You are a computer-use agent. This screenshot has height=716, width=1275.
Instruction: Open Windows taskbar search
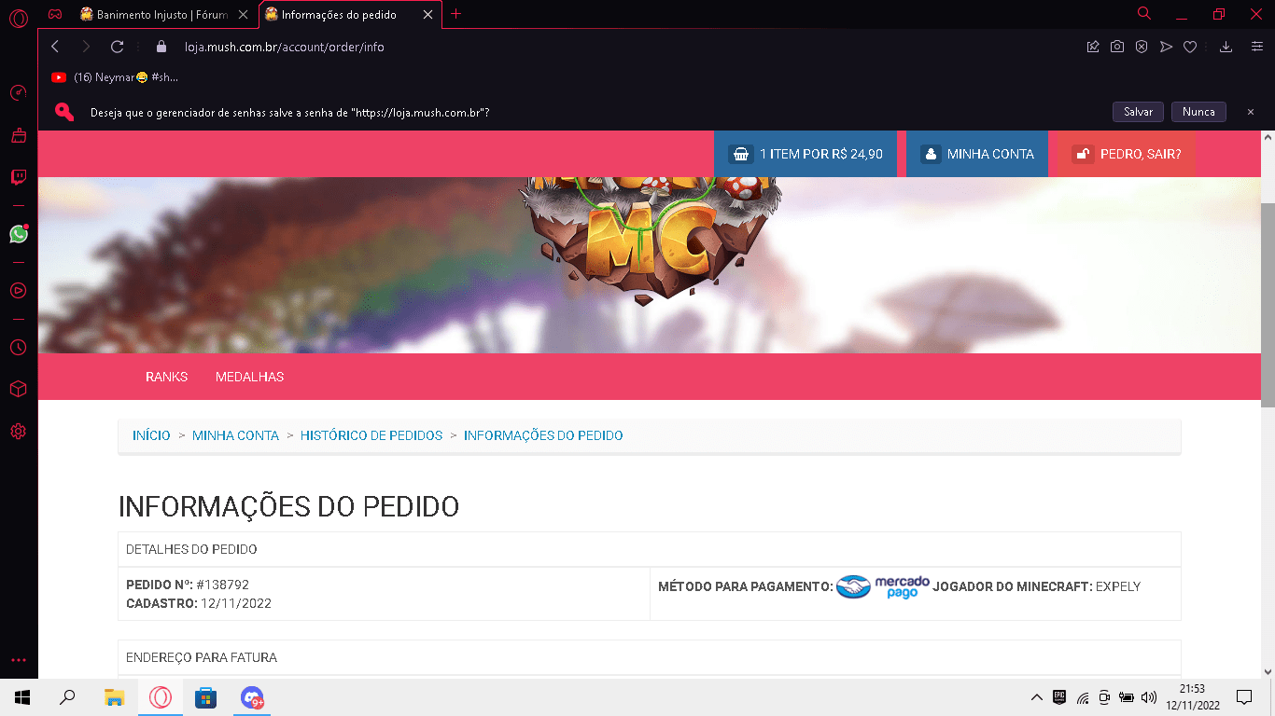67,697
